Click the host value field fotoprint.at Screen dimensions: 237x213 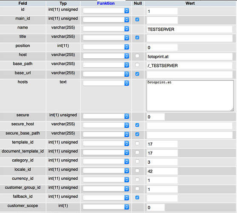point(189,57)
